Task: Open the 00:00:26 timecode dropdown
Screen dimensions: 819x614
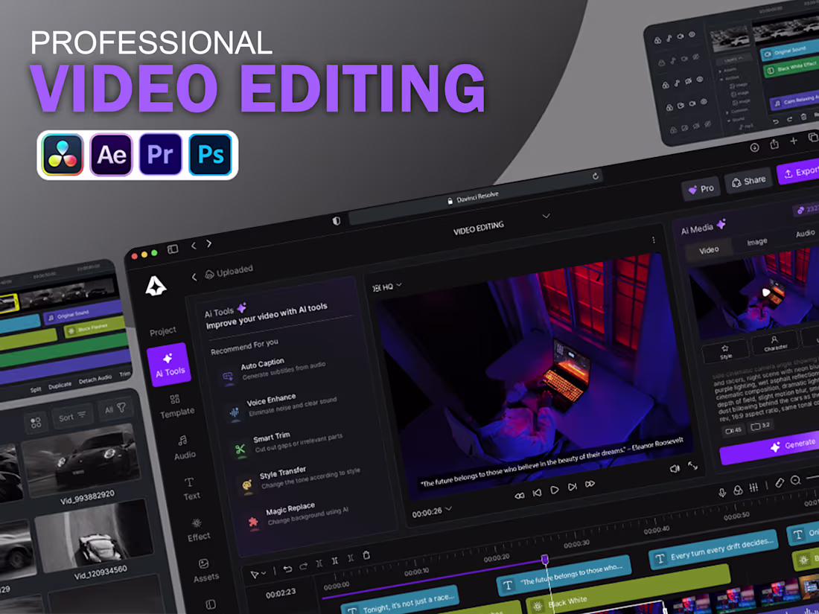Action: [x=431, y=512]
